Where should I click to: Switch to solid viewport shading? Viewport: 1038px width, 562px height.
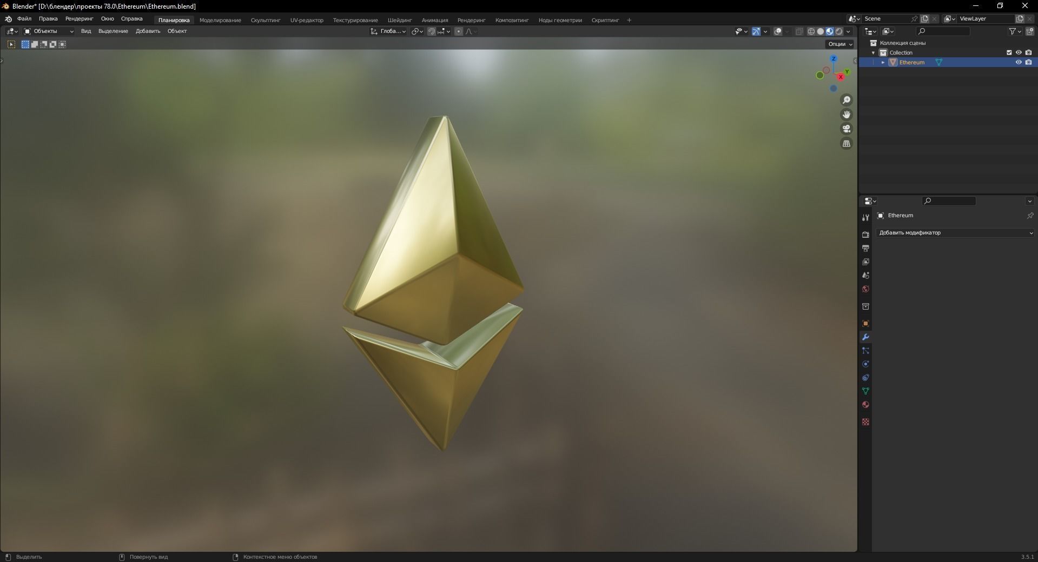[821, 31]
